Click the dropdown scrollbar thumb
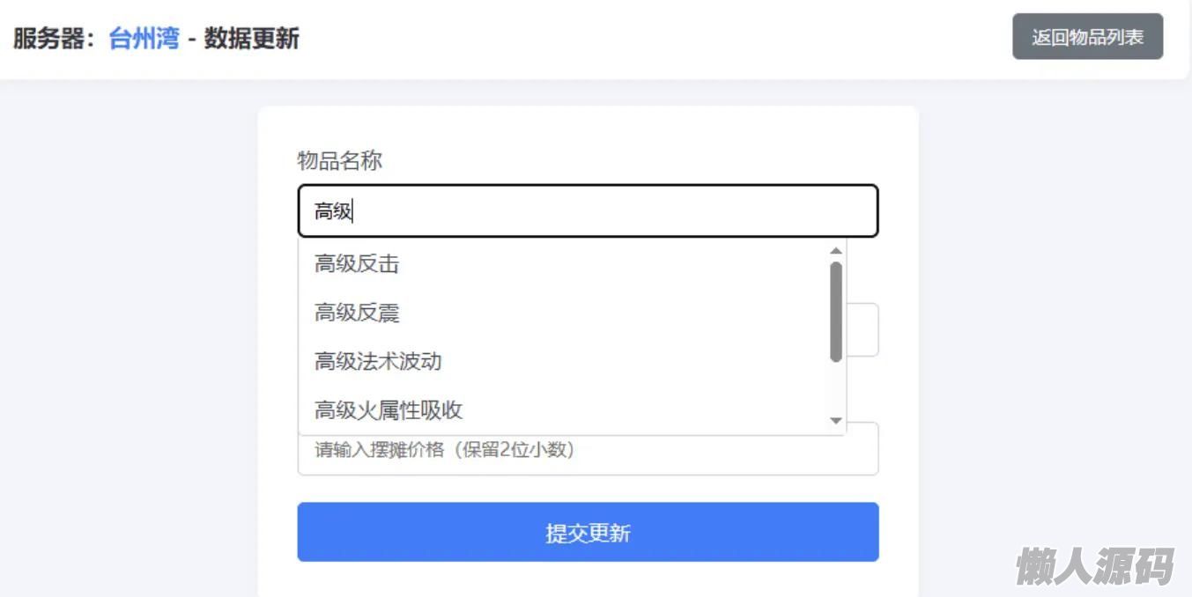Screen dimensions: 1192x597 (836, 311)
